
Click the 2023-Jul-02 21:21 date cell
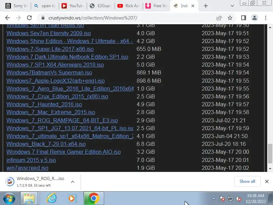tap(224, 120)
